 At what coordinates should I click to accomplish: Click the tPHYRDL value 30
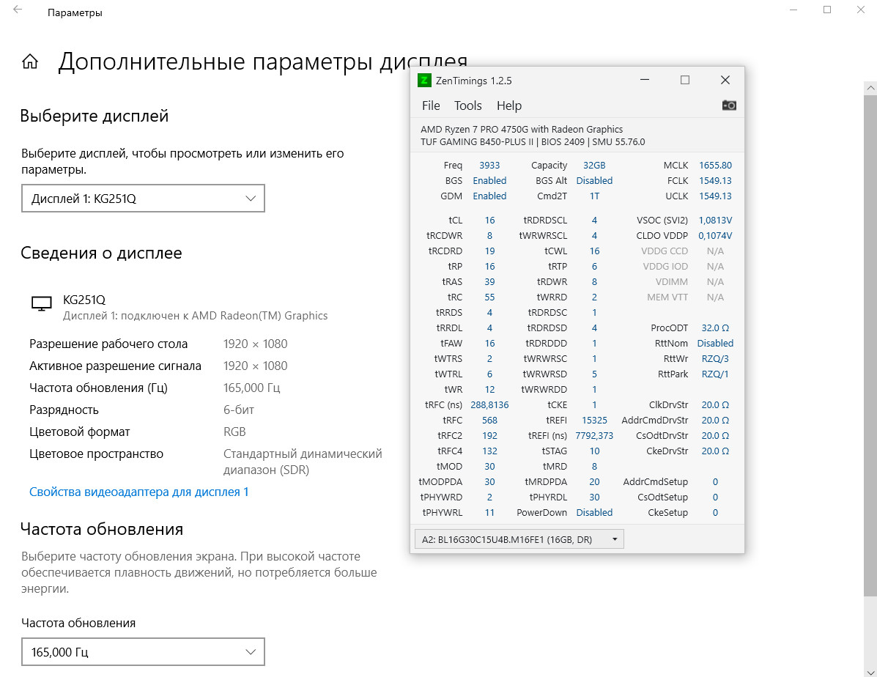[x=594, y=497]
